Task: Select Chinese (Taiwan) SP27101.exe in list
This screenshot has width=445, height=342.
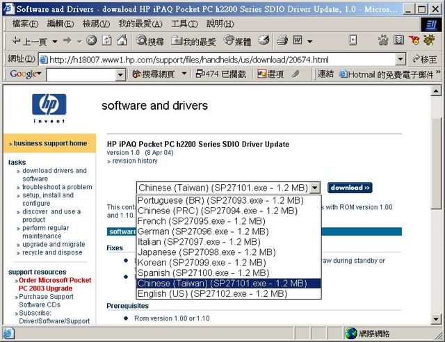Action: [229, 283]
